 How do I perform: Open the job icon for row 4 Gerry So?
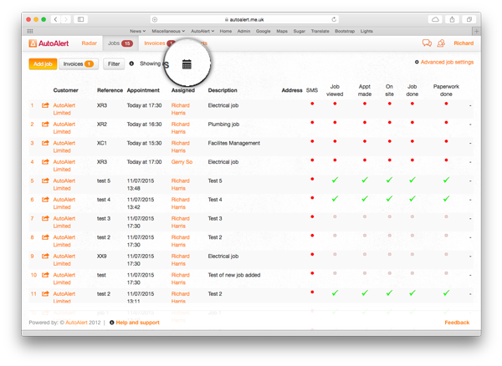pos(45,162)
